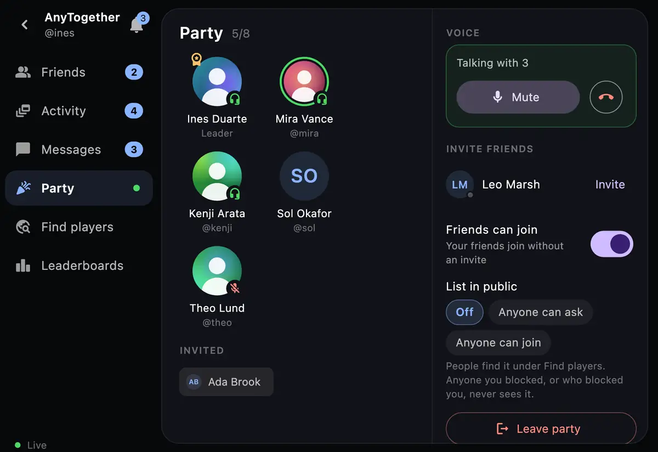Click muted mic icon on Theo Lund
This screenshot has width=658, height=452.
[235, 288]
